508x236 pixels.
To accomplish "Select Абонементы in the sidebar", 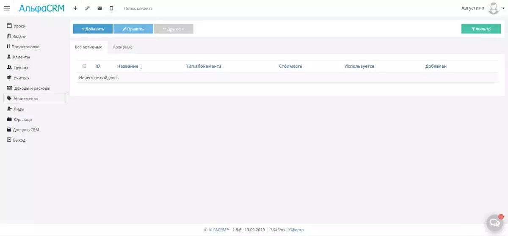I will [x=35, y=98].
